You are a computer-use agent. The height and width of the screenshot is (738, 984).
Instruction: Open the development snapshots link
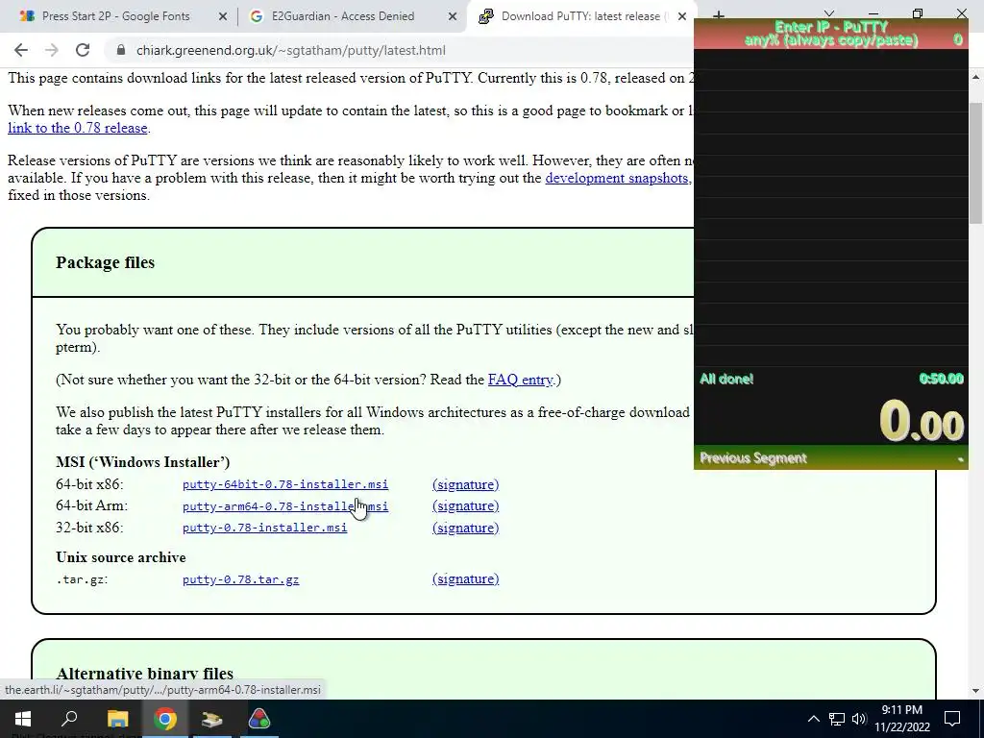tap(617, 178)
